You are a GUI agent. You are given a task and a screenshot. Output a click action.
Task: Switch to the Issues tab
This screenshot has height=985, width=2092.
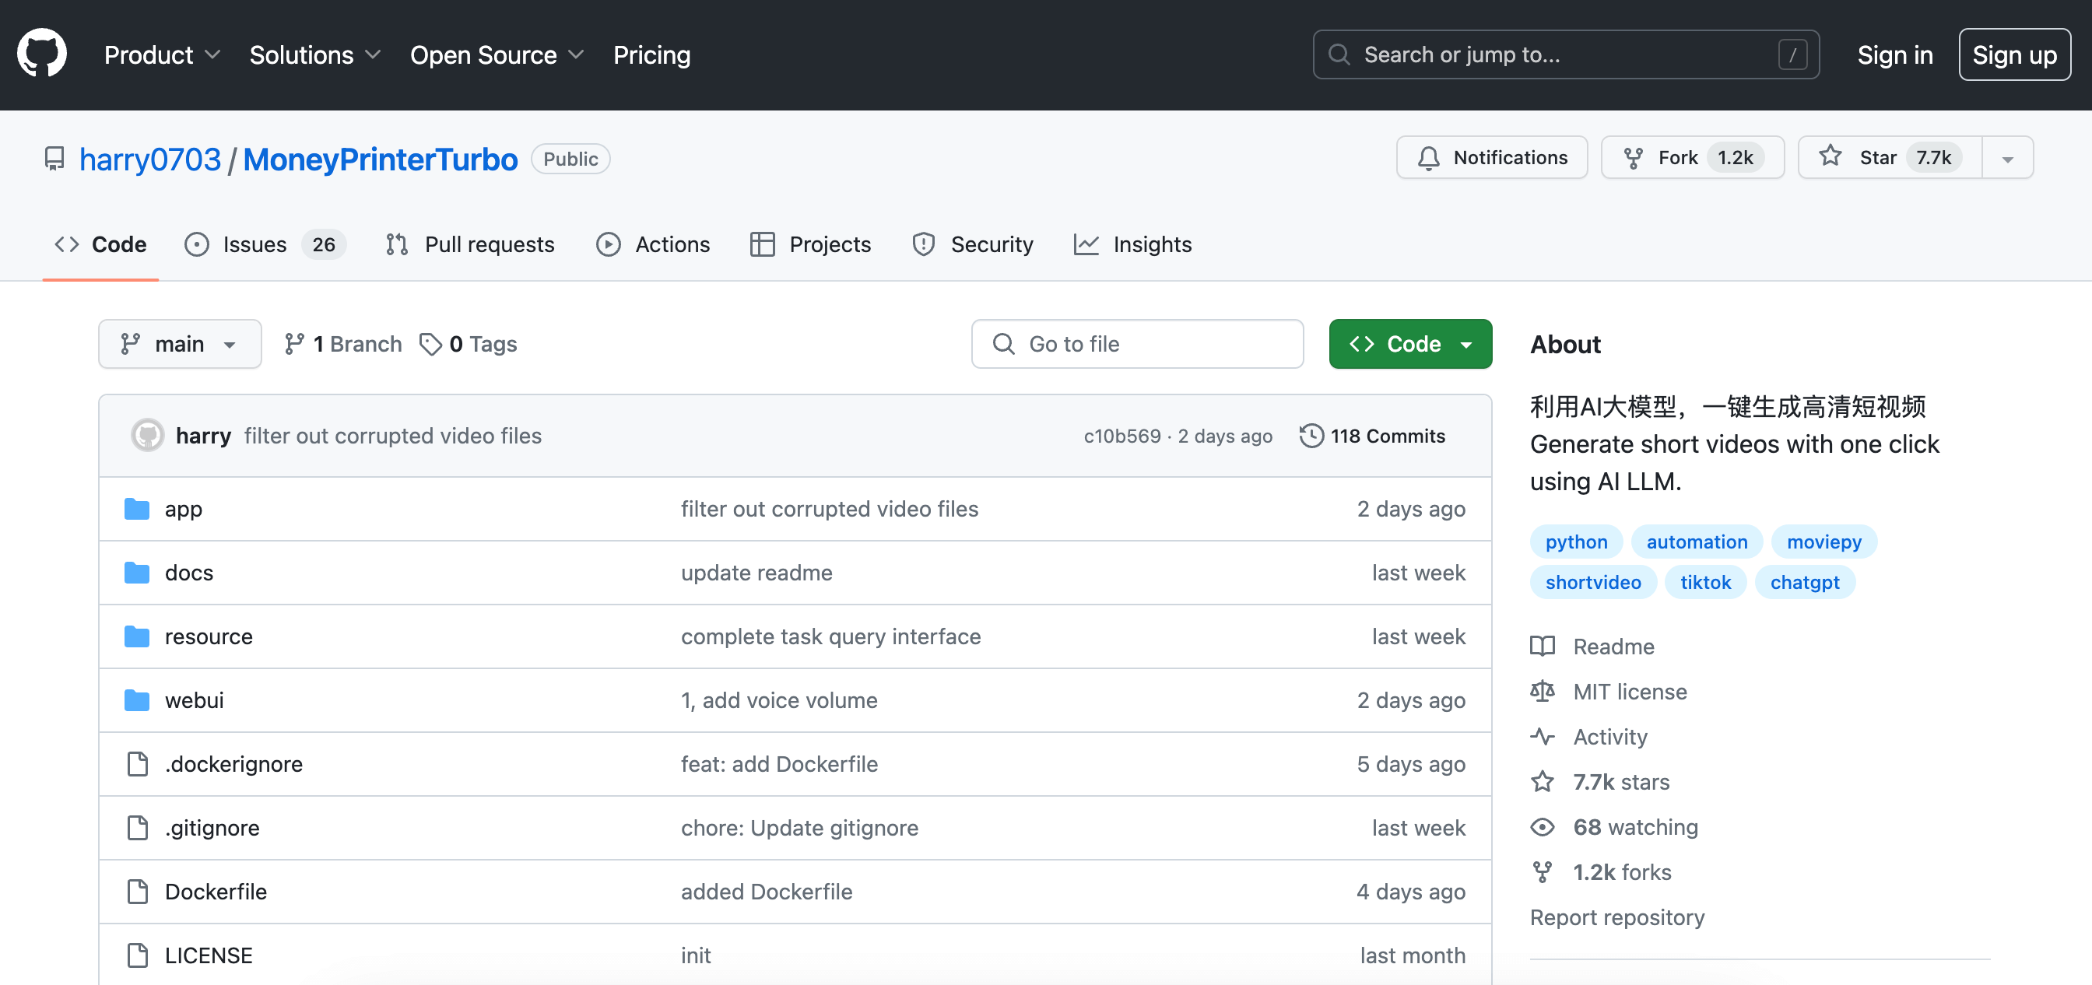(265, 244)
